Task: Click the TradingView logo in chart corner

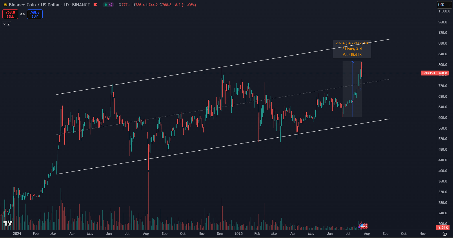Action: click(8, 223)
